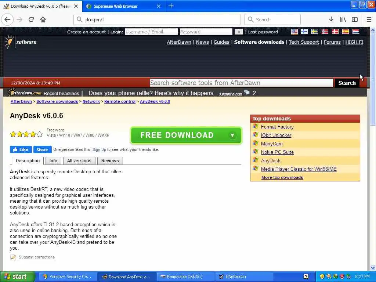Click the Facebook Like button
The image size is (376, 282).
pos(21,149)
